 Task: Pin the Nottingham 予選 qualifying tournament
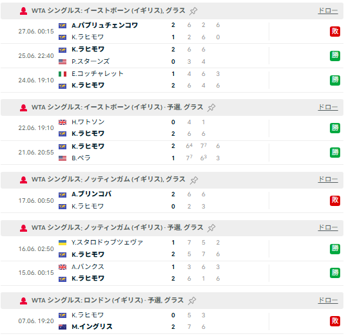(x=211, y=228)
